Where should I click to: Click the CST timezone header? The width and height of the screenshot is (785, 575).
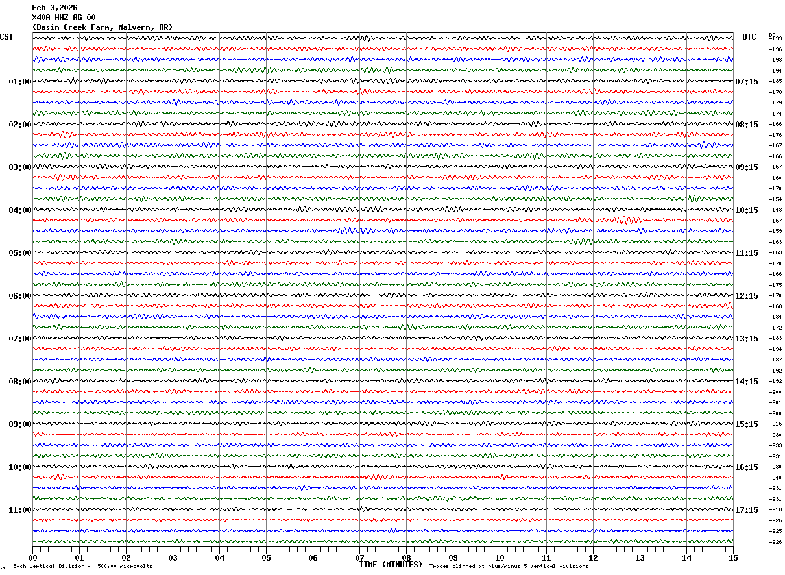pos(7,37)
